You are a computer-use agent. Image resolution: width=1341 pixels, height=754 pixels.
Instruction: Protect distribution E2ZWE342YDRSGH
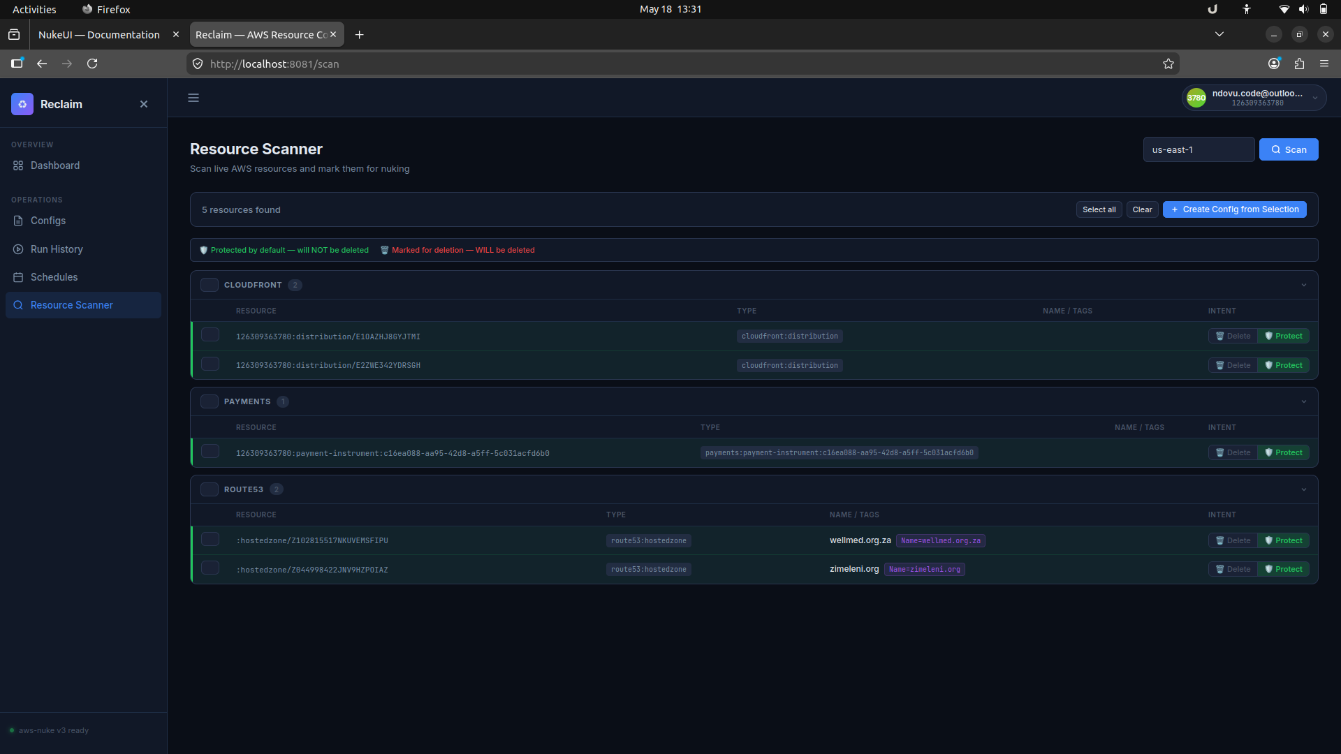1283,365
